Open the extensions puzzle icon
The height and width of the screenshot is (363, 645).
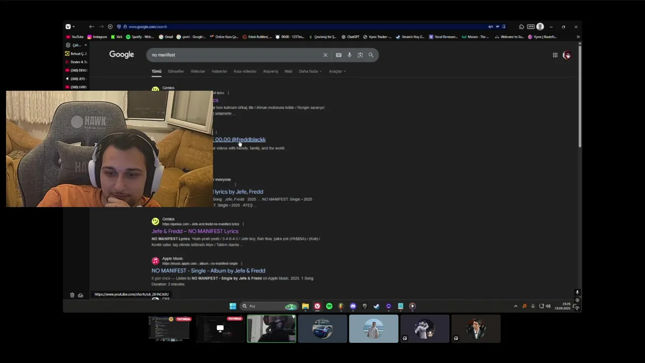pos(521,27)
